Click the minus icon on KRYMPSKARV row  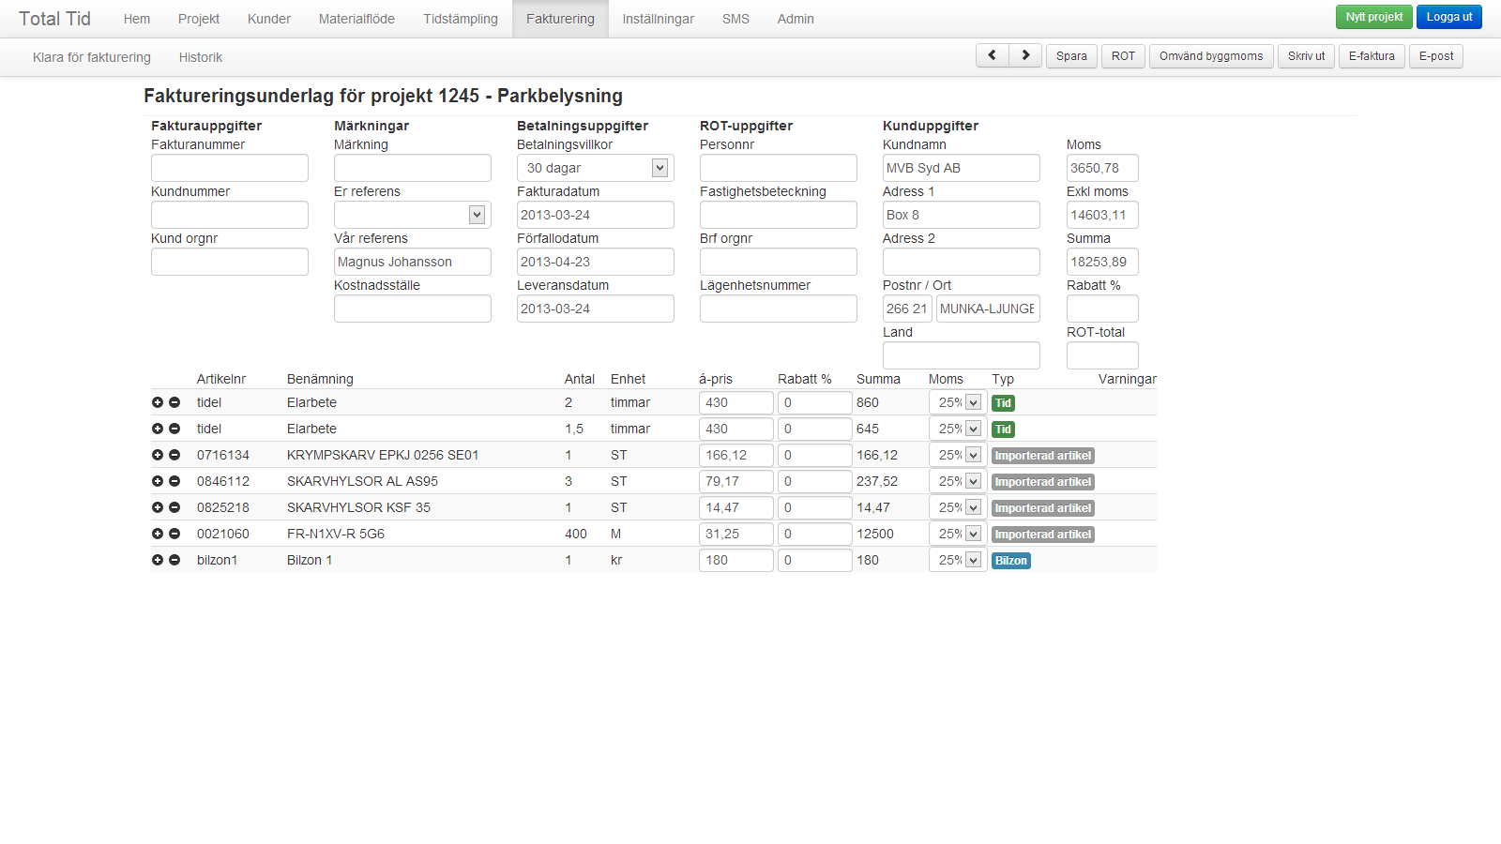coord(174,455)
